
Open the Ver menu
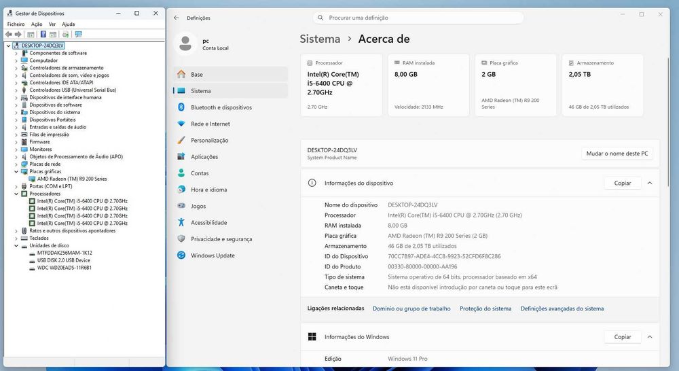52,24
